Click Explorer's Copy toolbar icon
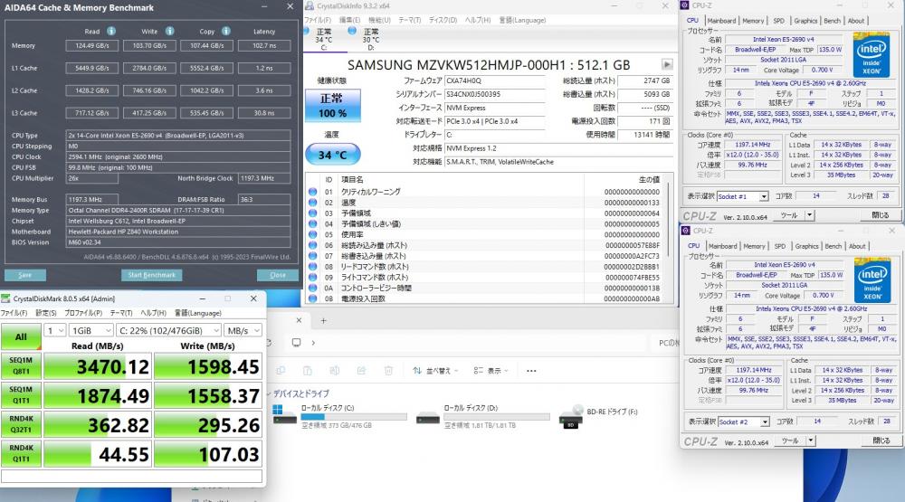The image size is (905, 502). (281, 371)
